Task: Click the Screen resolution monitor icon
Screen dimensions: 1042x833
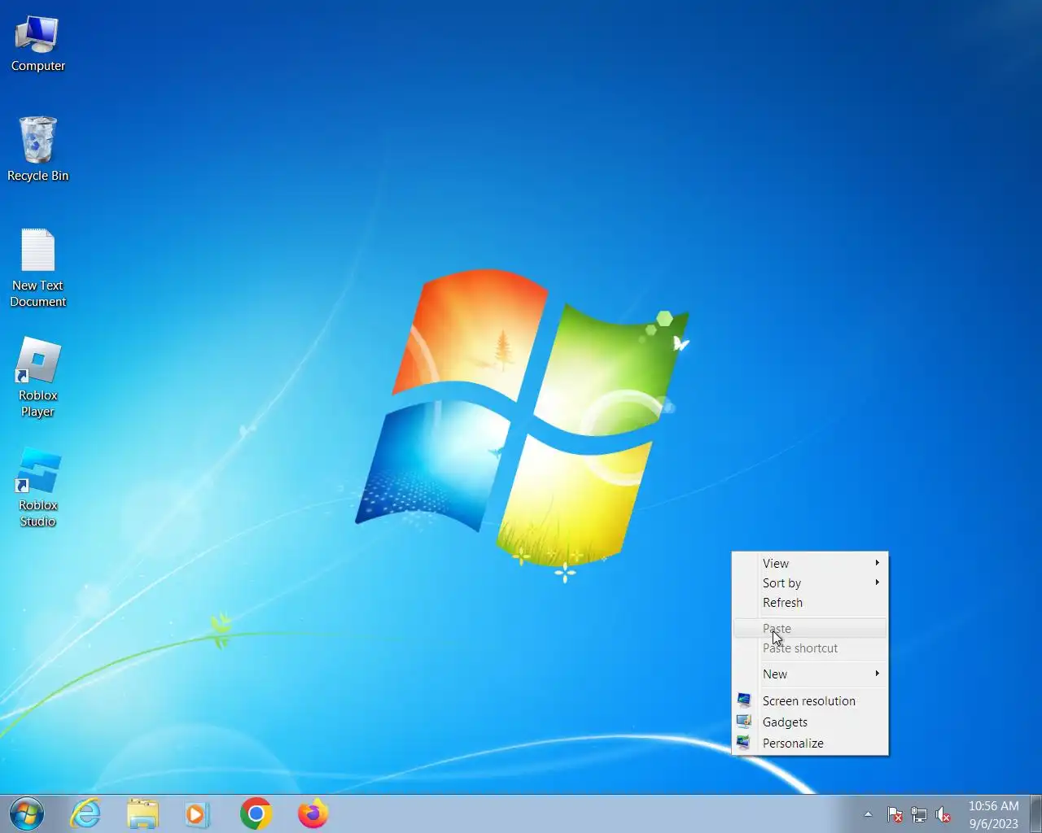Action: [x=743, y=700]
